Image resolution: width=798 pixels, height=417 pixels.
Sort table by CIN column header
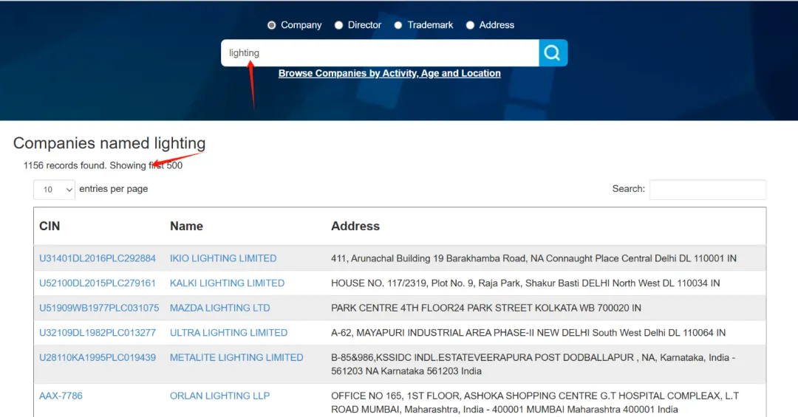pos(50,227)
